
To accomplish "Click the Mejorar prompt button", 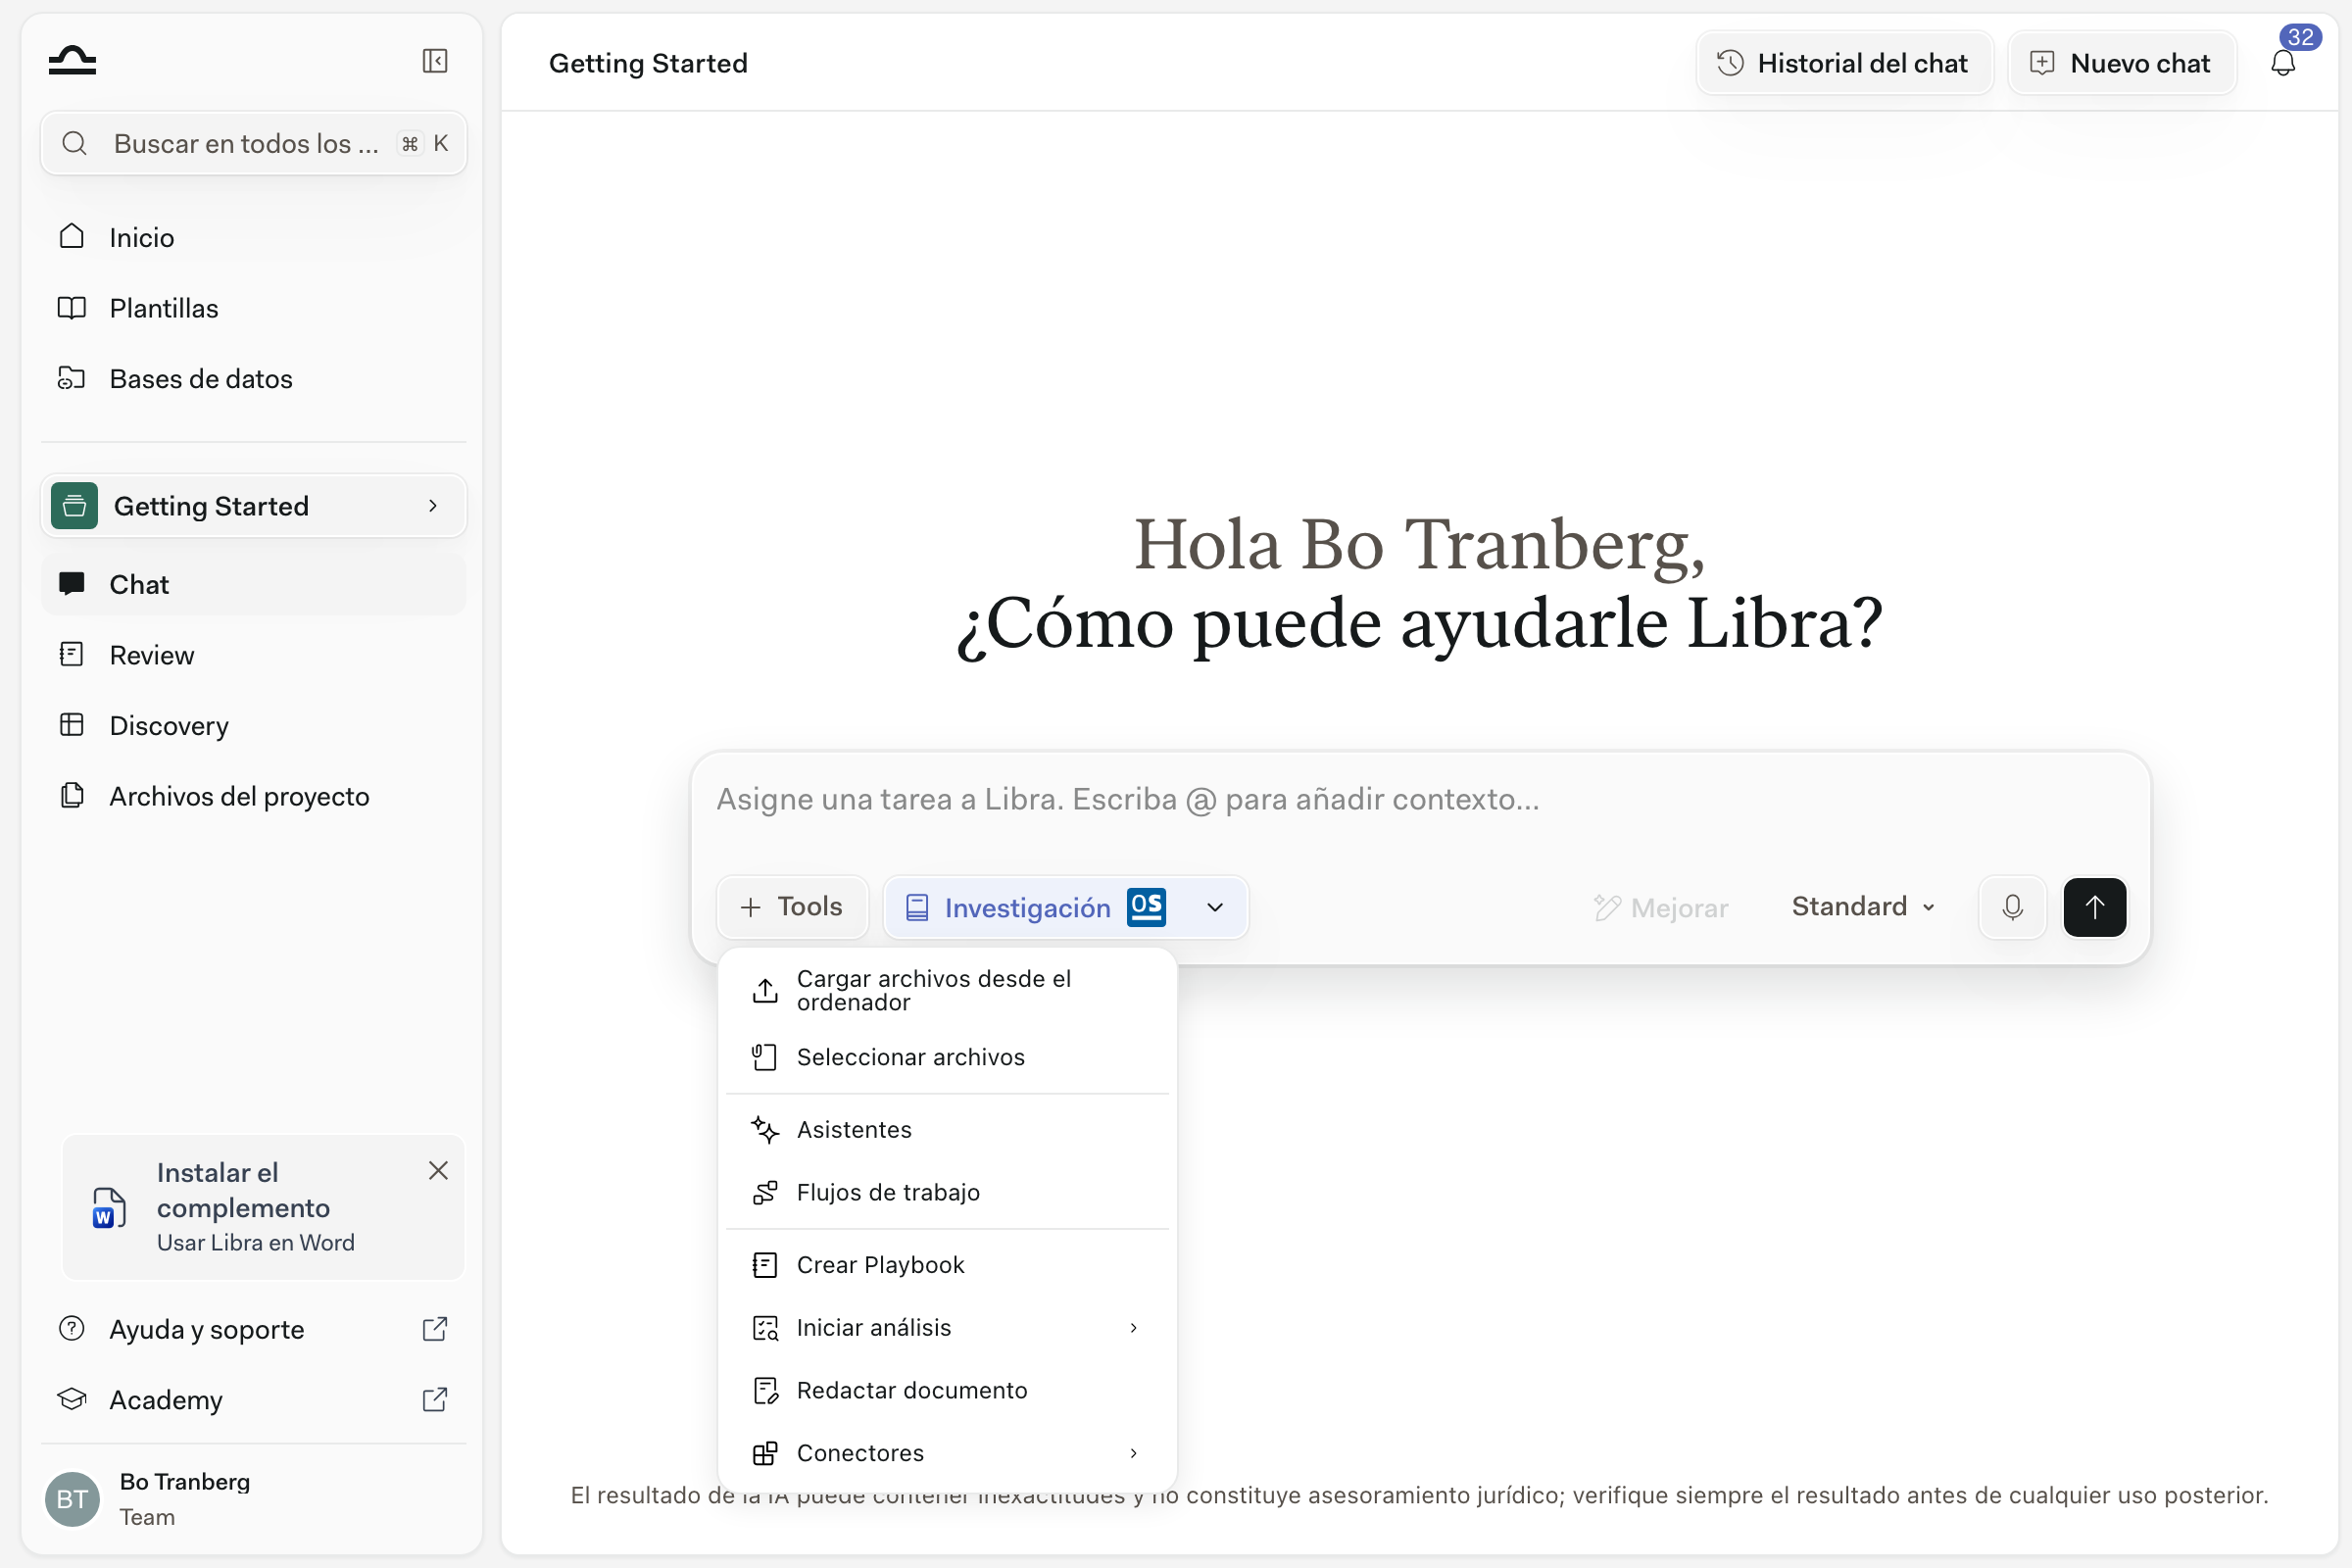I will pos(1660,907).
